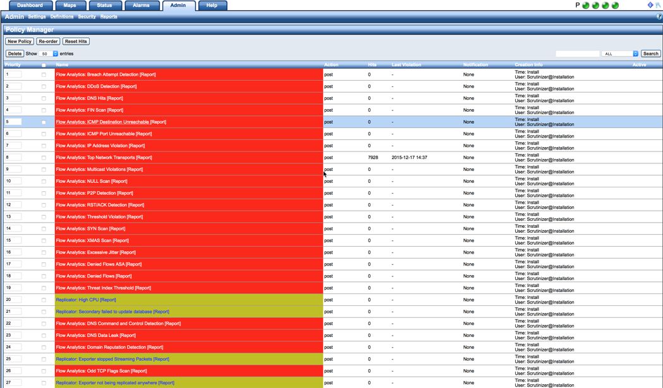Viewport: 663px width, 388px height.
Task: Select the checkbox for DNS Hits policy
Action: pos(44,98)
